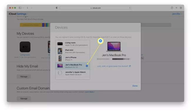Open the Learn More link
Image resolution: width=191 pixels, height=111 pixels.
tap(90, 92)
